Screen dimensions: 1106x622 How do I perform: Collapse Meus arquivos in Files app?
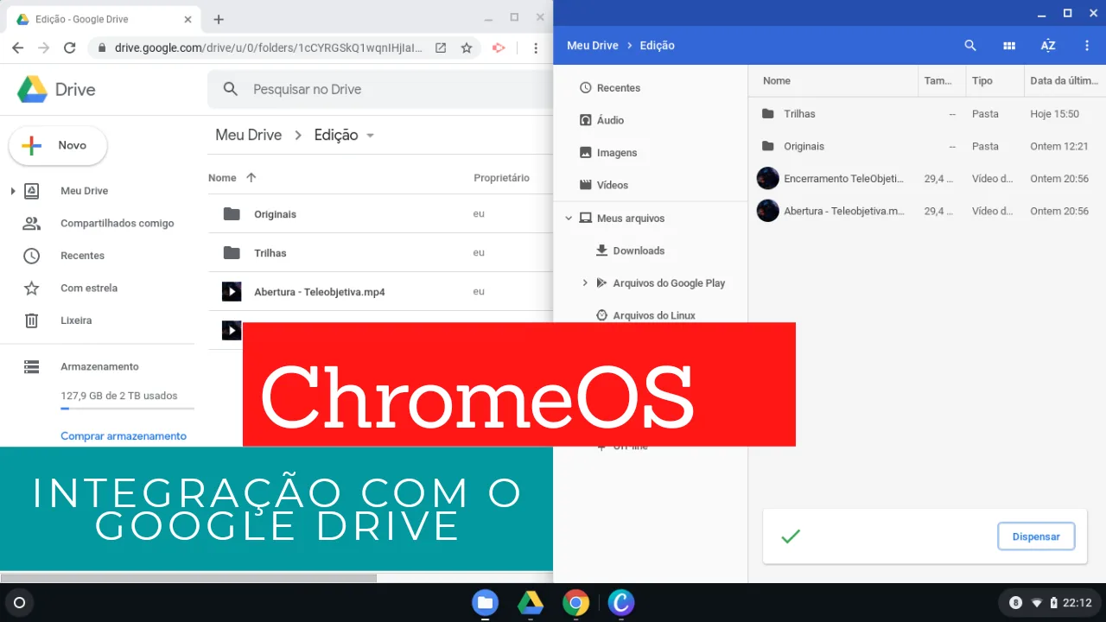pos(569,219)
